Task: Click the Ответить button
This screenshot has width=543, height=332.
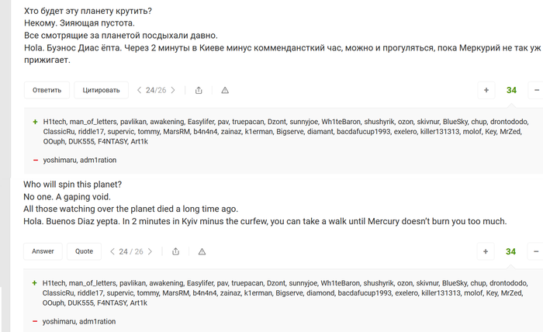Action: pyautogui.click(x=47, y=90)
